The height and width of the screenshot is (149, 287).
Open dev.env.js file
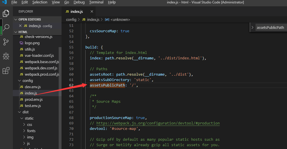click(x=33, y=87)
